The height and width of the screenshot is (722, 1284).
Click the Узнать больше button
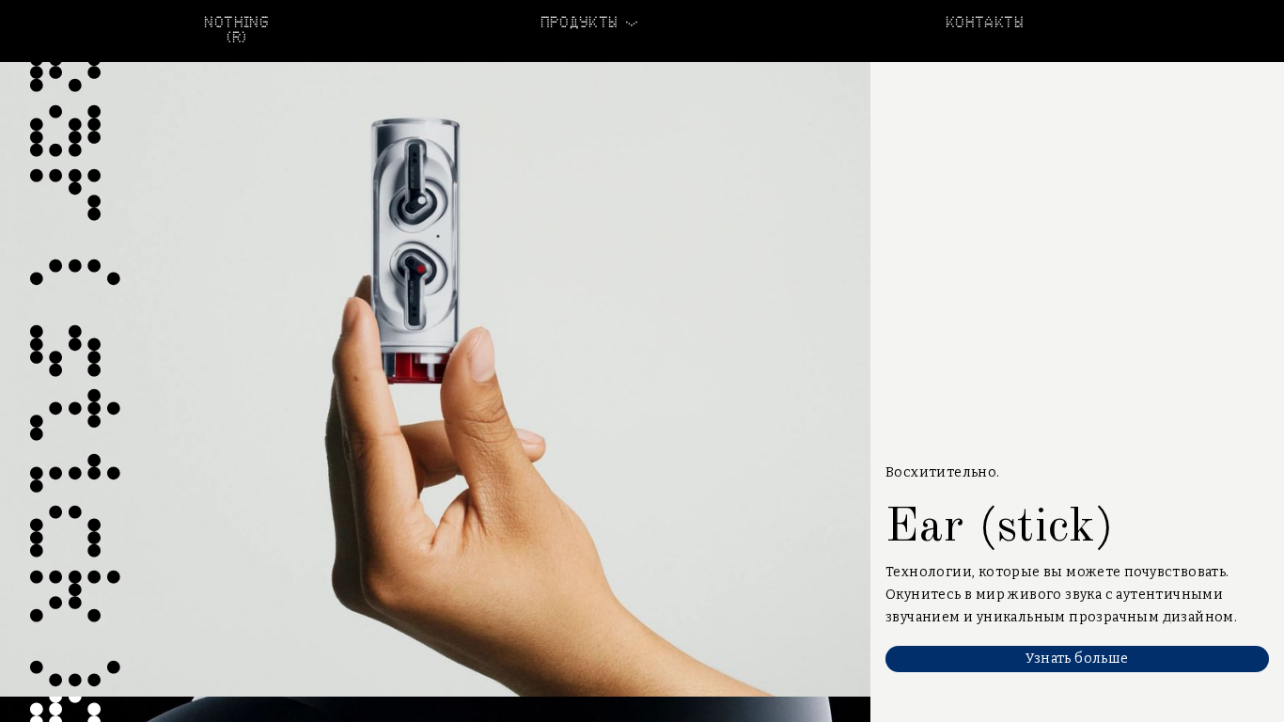(1077, 659)
